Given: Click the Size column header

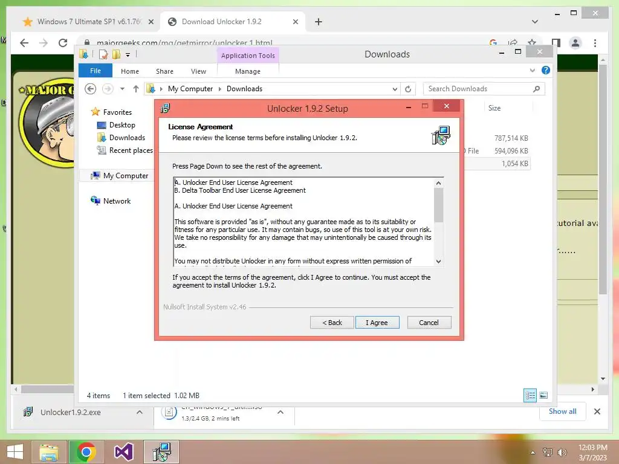Looking at the screenshot, I should click(x=494, y=108).
